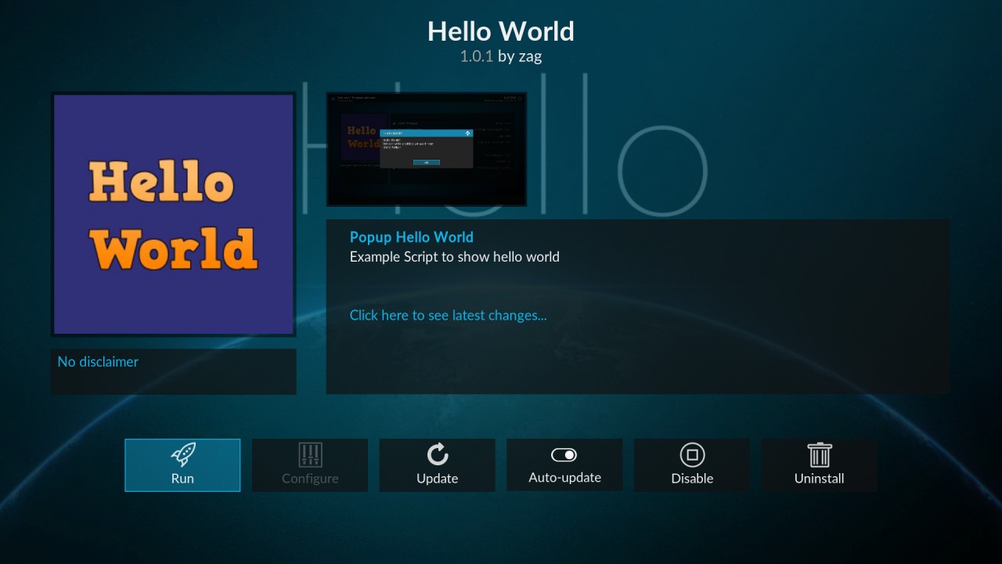This screenshot has width=1002, height=564.
Task: Click 'Example Script to show hello world' description
Action: click(x=455, y=257)
